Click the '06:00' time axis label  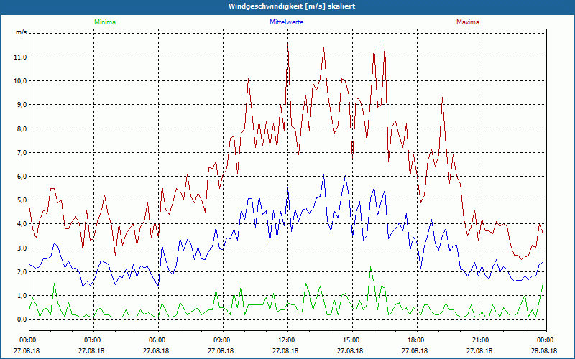158,340
